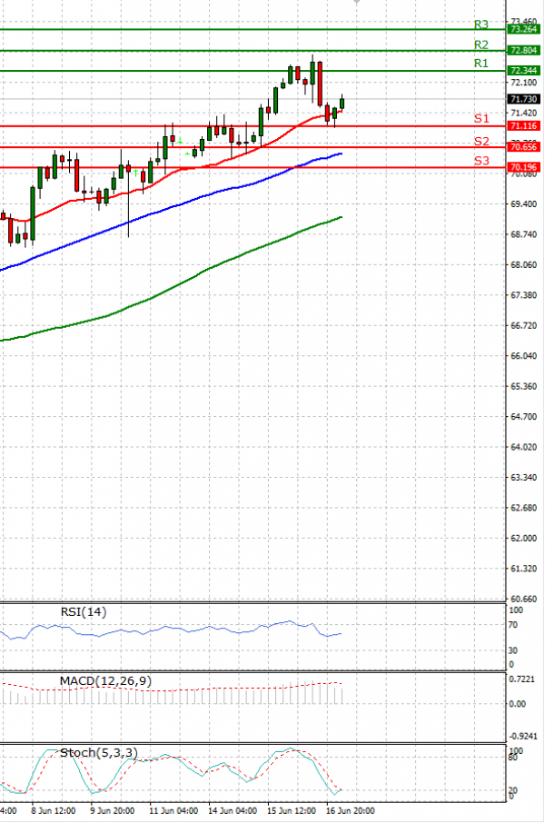545x823 pixels.
Task: Click the 61.320 price axis value
Action: 523,569
